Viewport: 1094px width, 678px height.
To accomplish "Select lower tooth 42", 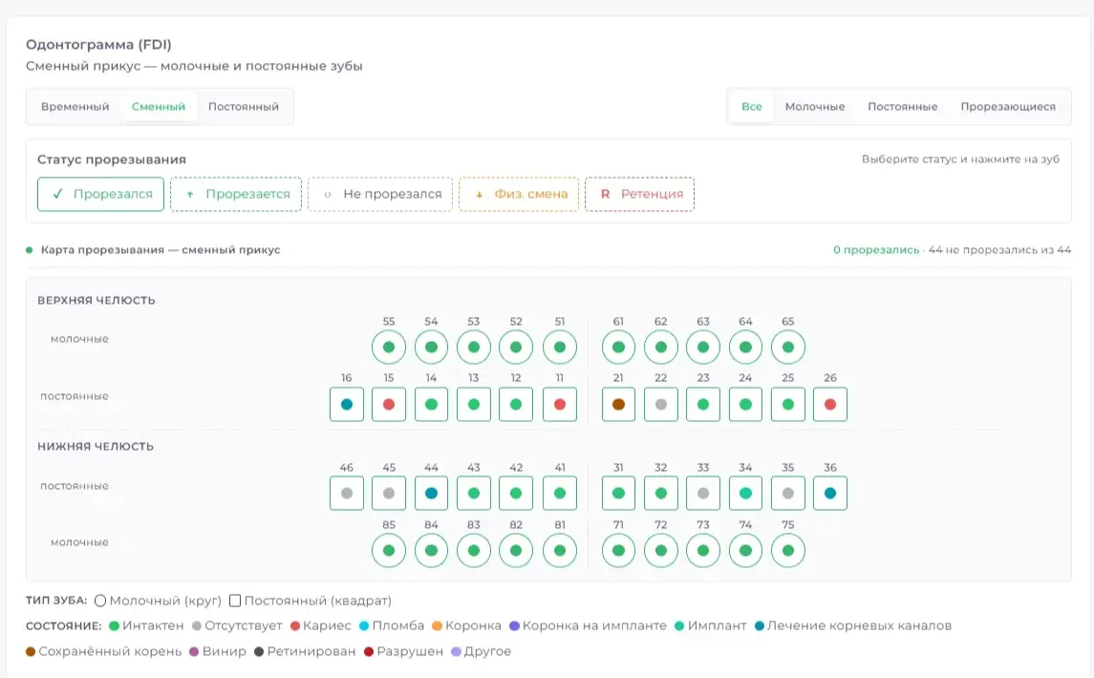I will click(516, 493).
